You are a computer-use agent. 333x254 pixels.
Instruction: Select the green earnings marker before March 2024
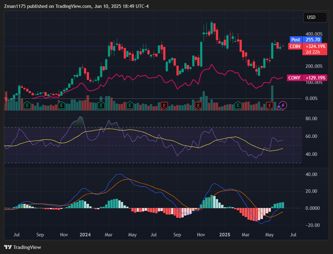click(x=101, y=105)
